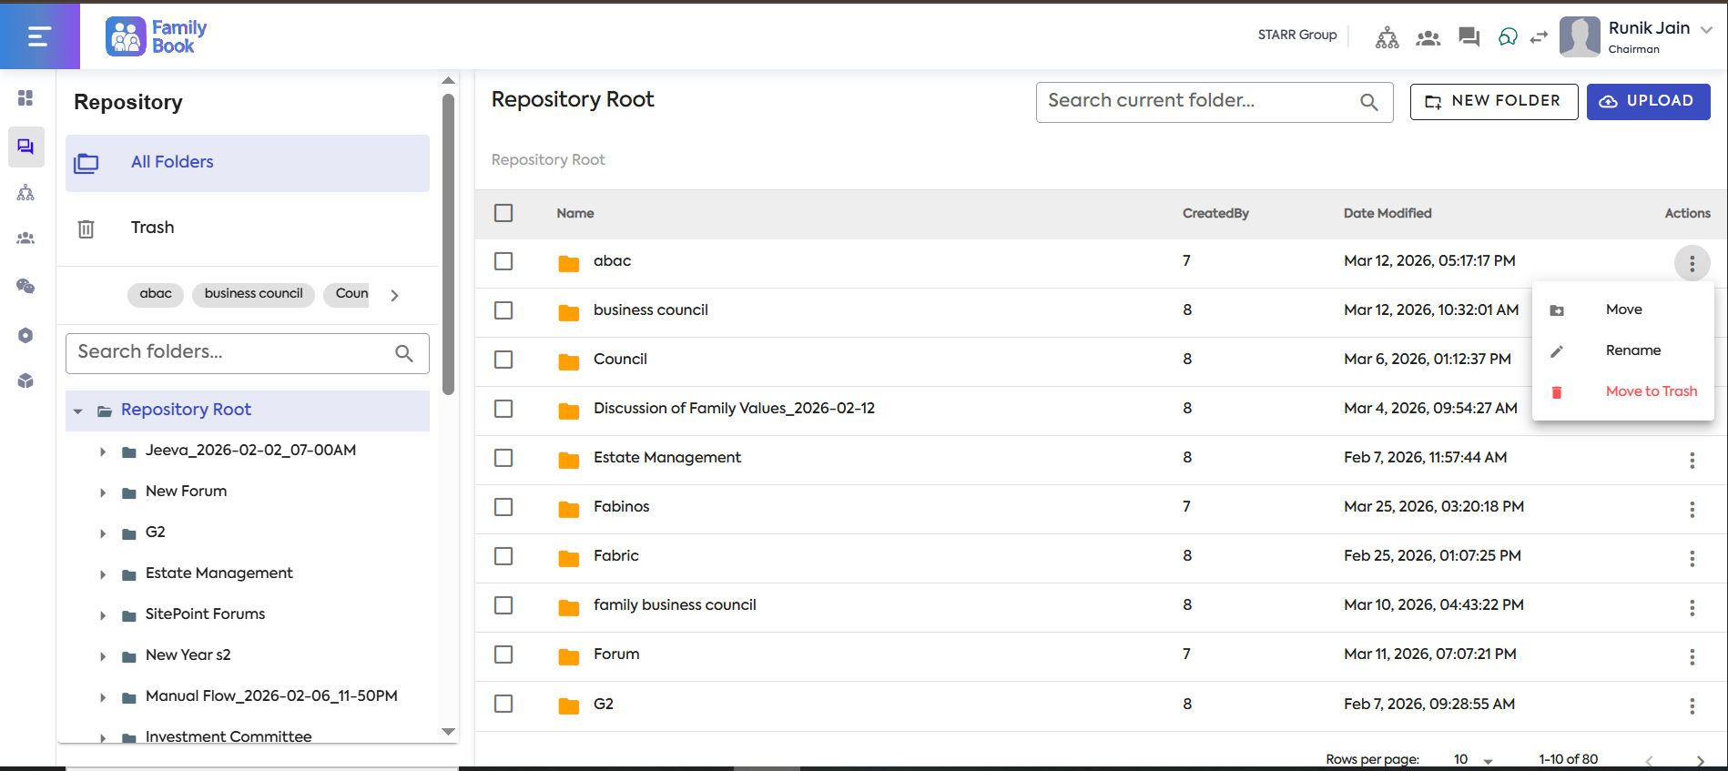Check the Fabric row checkbox
This screenshot has width=1728, height=771.
[503, 556]
